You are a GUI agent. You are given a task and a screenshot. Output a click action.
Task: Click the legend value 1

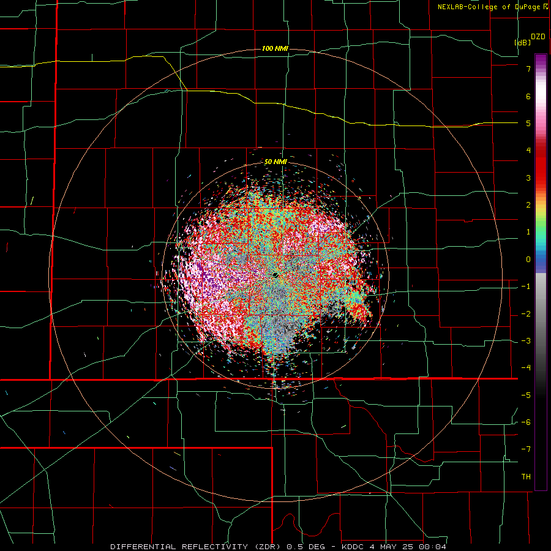(x=528, y=232)
